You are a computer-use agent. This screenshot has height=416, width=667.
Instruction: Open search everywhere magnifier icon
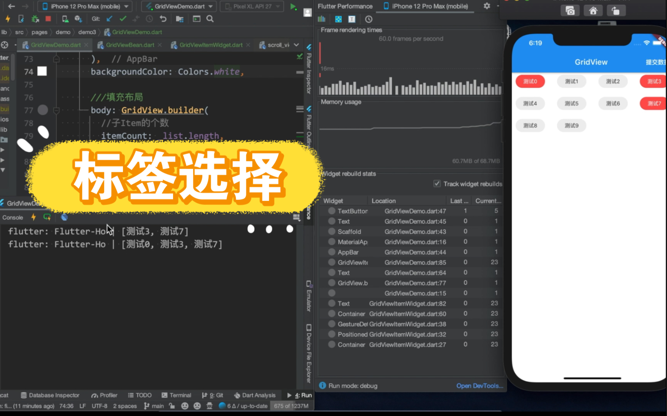pos(210,18)
